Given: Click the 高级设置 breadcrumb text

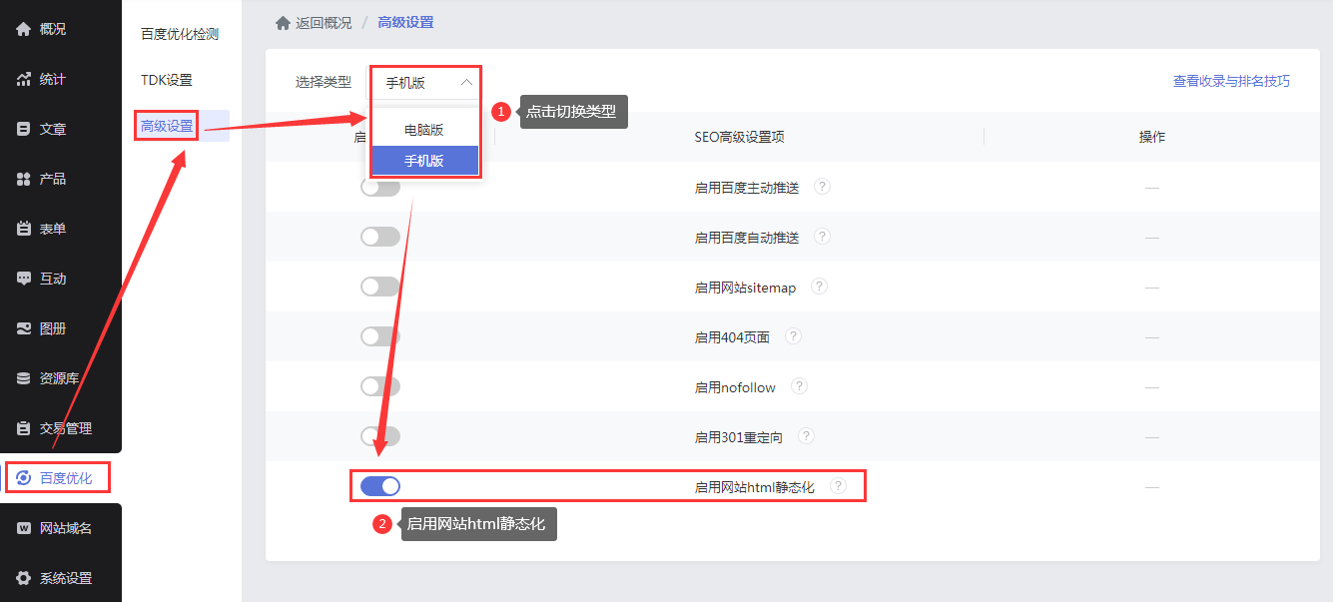Looking at the screenshot, I should (405, 22).
